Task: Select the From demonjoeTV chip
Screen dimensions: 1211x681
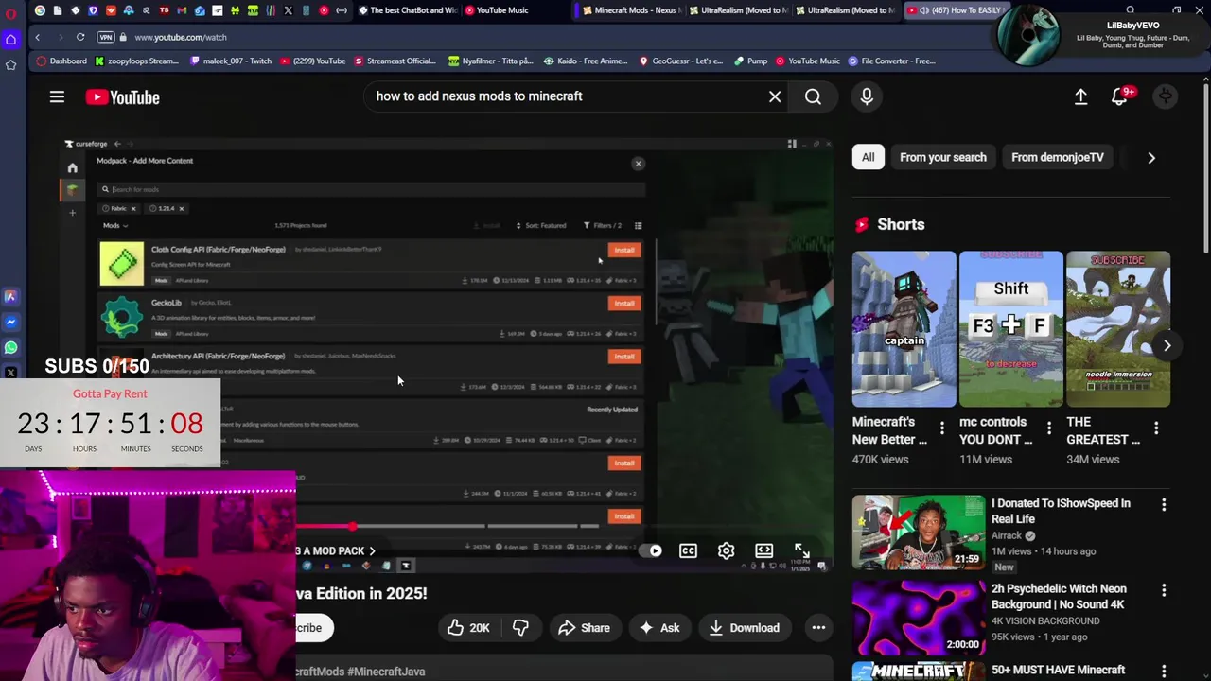Action: click(x=1058, y=158)
